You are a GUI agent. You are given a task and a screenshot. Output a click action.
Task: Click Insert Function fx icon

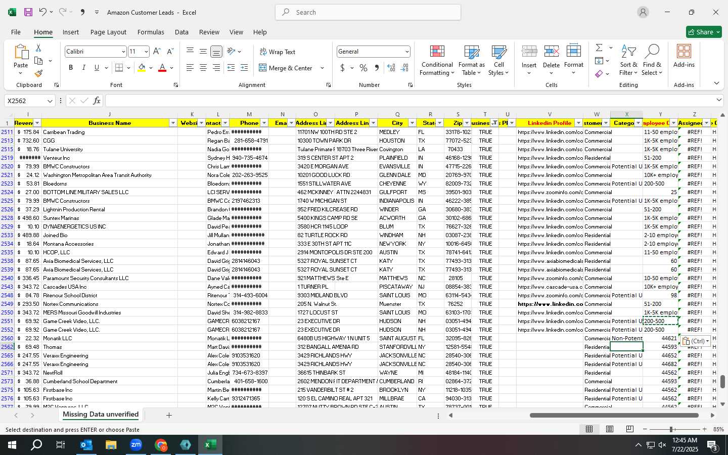pos(97,101)
